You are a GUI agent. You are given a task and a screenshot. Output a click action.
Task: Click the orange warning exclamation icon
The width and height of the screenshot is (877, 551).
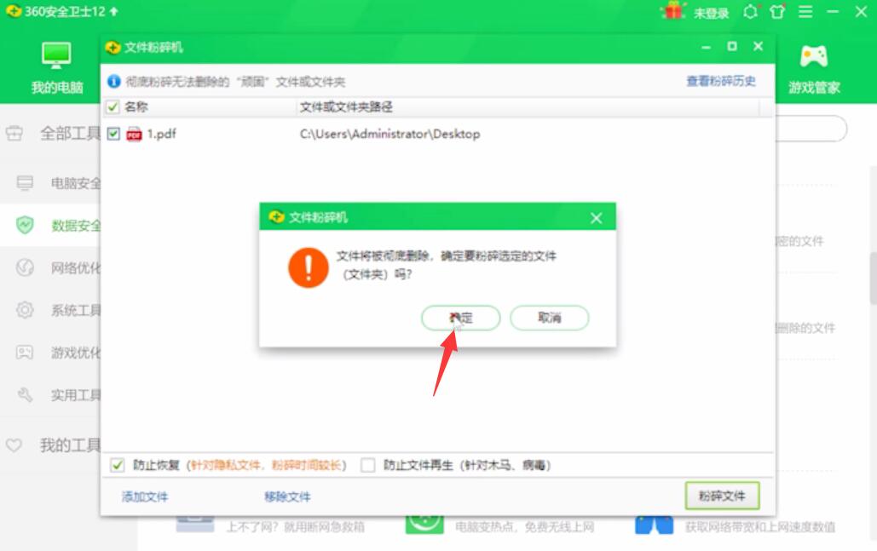tap(309, 267)
